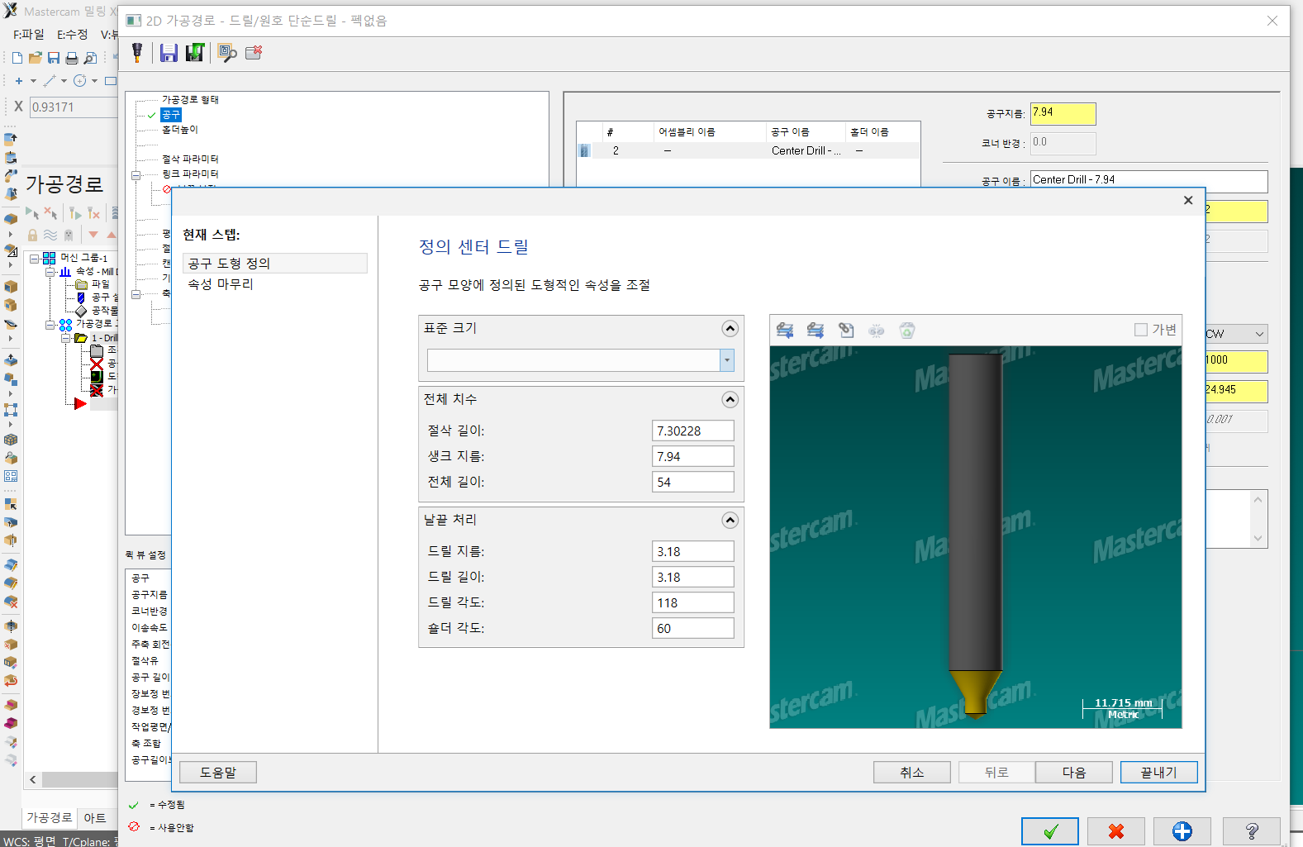Click the import-with-left-arrow icon above tool preview
Screen dimensions: 1303x847
point(785,331)
